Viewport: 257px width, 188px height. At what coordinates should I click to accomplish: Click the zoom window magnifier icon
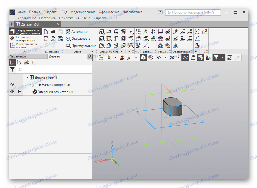pyautogui.click(x=109, y=57)
